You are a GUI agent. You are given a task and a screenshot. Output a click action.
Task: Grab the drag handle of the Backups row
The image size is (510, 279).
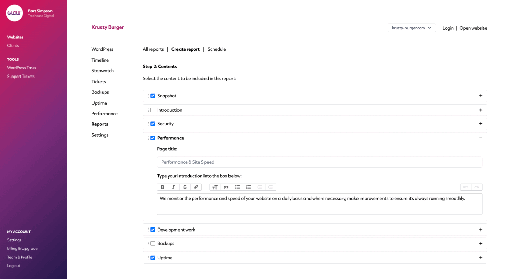point(148,244)
